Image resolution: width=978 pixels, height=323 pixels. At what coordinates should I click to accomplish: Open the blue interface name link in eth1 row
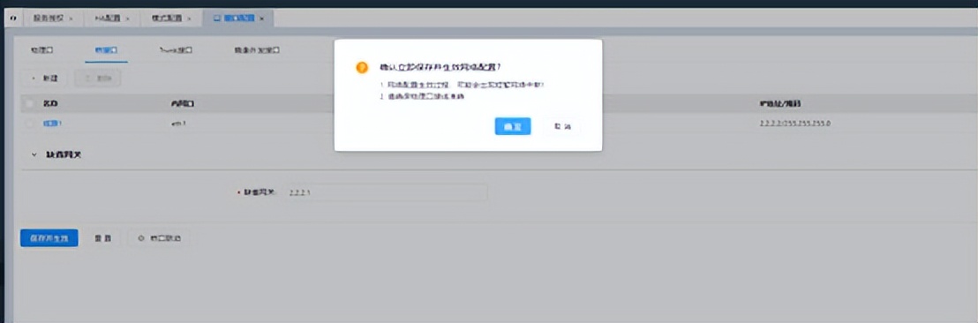click(x=52, y=124)
